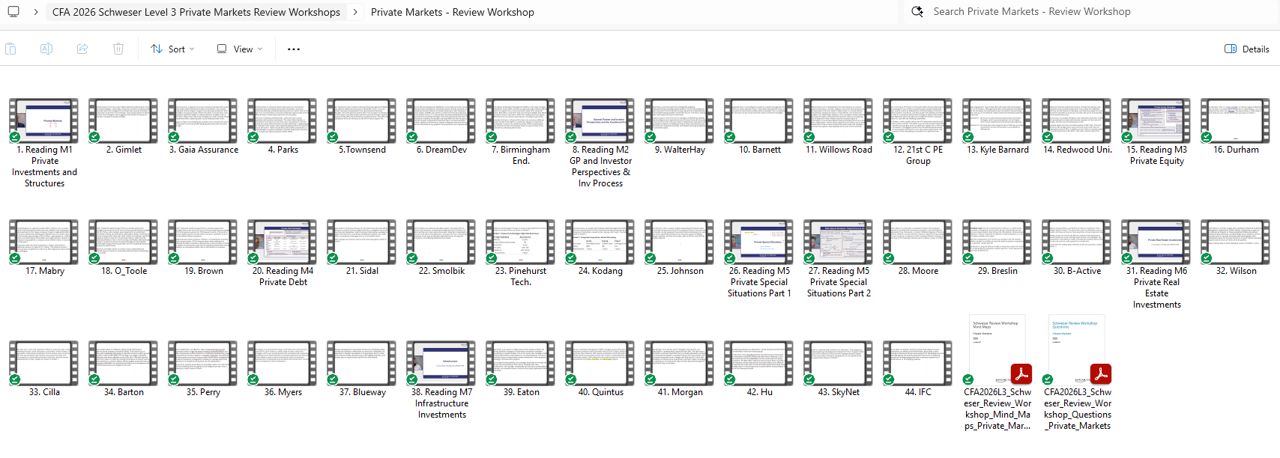The width and height of the screenshot is (1280, 458).
Task: Select the 44. IFC video file
Action: 918,364
